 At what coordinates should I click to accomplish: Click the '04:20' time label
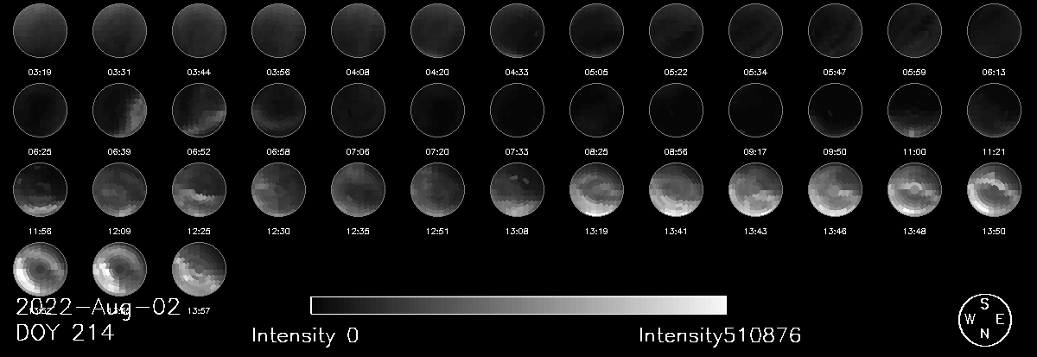pos(437,73)
